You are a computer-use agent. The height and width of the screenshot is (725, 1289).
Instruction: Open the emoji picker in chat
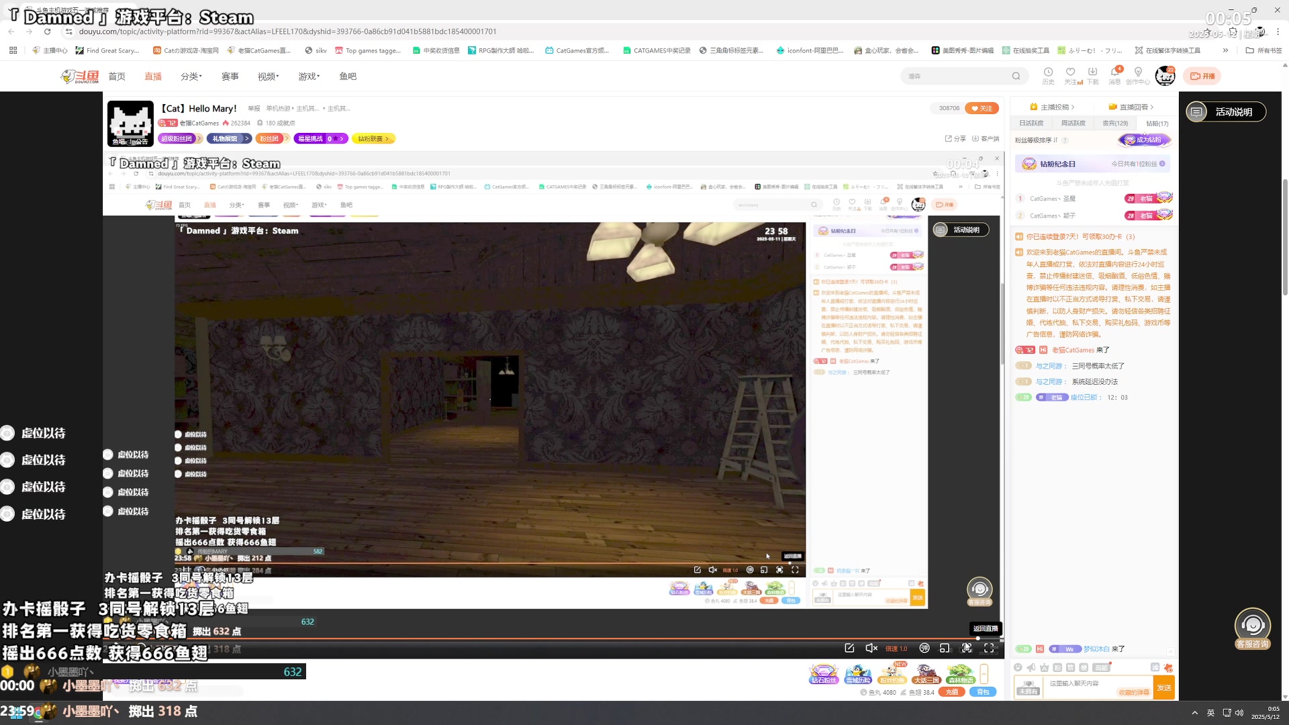point(1018,667)
